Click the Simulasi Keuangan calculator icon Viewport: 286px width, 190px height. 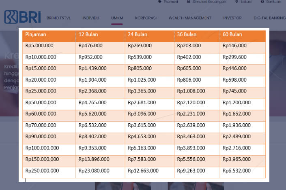[189, 2]
